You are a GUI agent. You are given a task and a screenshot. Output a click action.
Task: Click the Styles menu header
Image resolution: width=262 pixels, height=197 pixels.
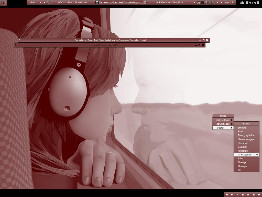pos(223,116)
